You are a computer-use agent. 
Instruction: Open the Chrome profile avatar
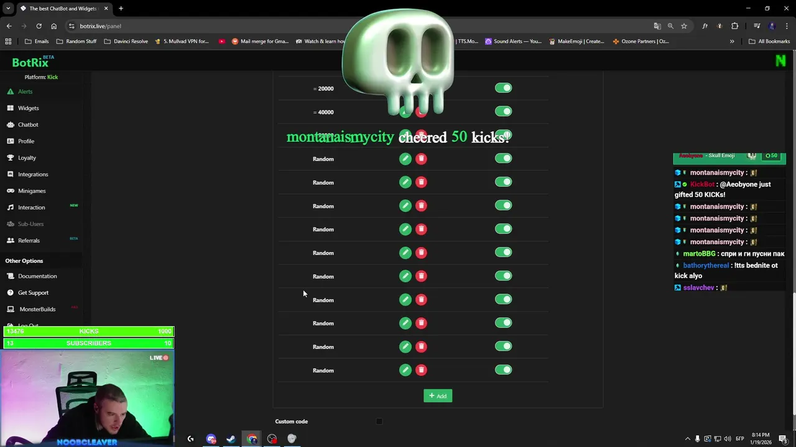[772, 26]
